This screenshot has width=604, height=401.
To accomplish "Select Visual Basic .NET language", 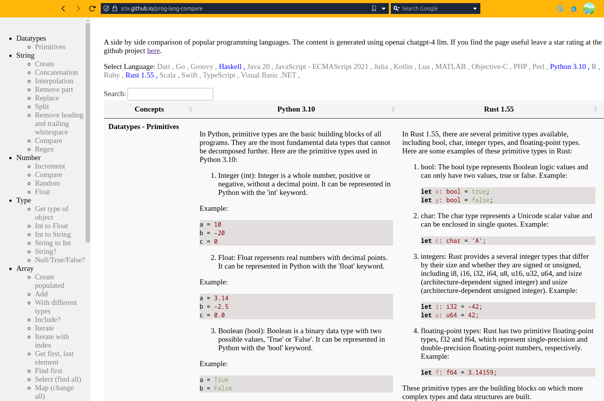I will pos(269,75).
